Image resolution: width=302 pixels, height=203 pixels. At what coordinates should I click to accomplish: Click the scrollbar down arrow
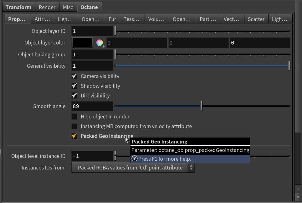pos(298,197)
